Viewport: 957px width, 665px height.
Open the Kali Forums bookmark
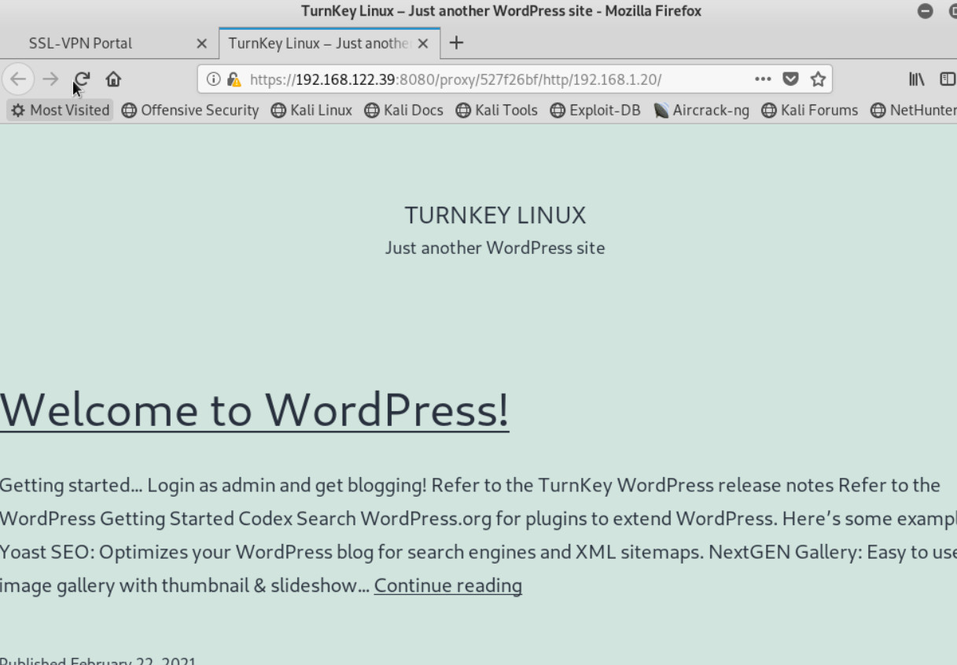[x=810, y=110]
